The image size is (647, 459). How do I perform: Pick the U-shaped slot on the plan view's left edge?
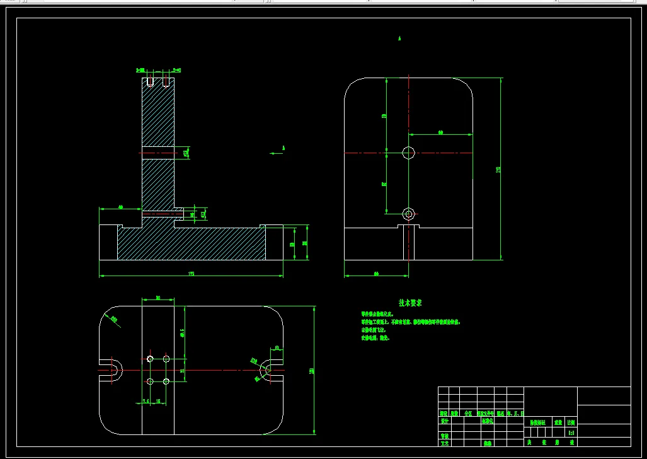tap(111, 370)
